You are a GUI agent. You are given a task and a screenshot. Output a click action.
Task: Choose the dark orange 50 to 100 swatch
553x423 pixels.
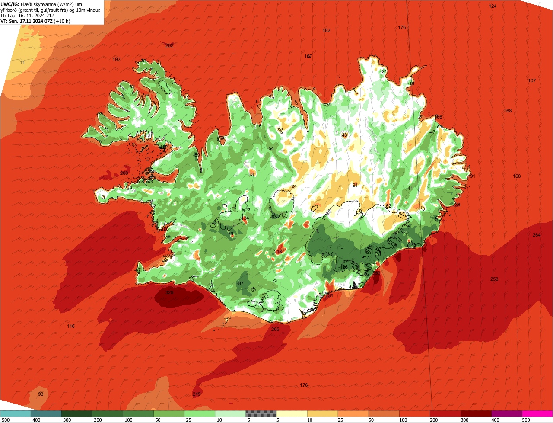click(384, 413)
